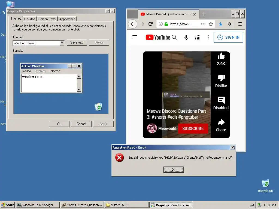Click Save As in Display Properties
The height and width of the screenshot is (209, 279).
tap(77, 42)
